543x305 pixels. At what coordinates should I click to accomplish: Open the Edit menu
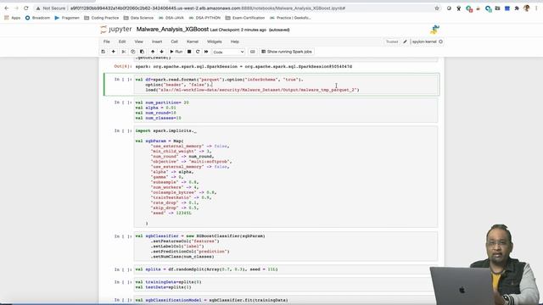coord(122,42)
